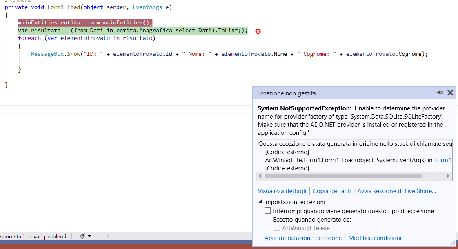Click Copia dettagli
458x249 pixels.
[x=332, y=191]
